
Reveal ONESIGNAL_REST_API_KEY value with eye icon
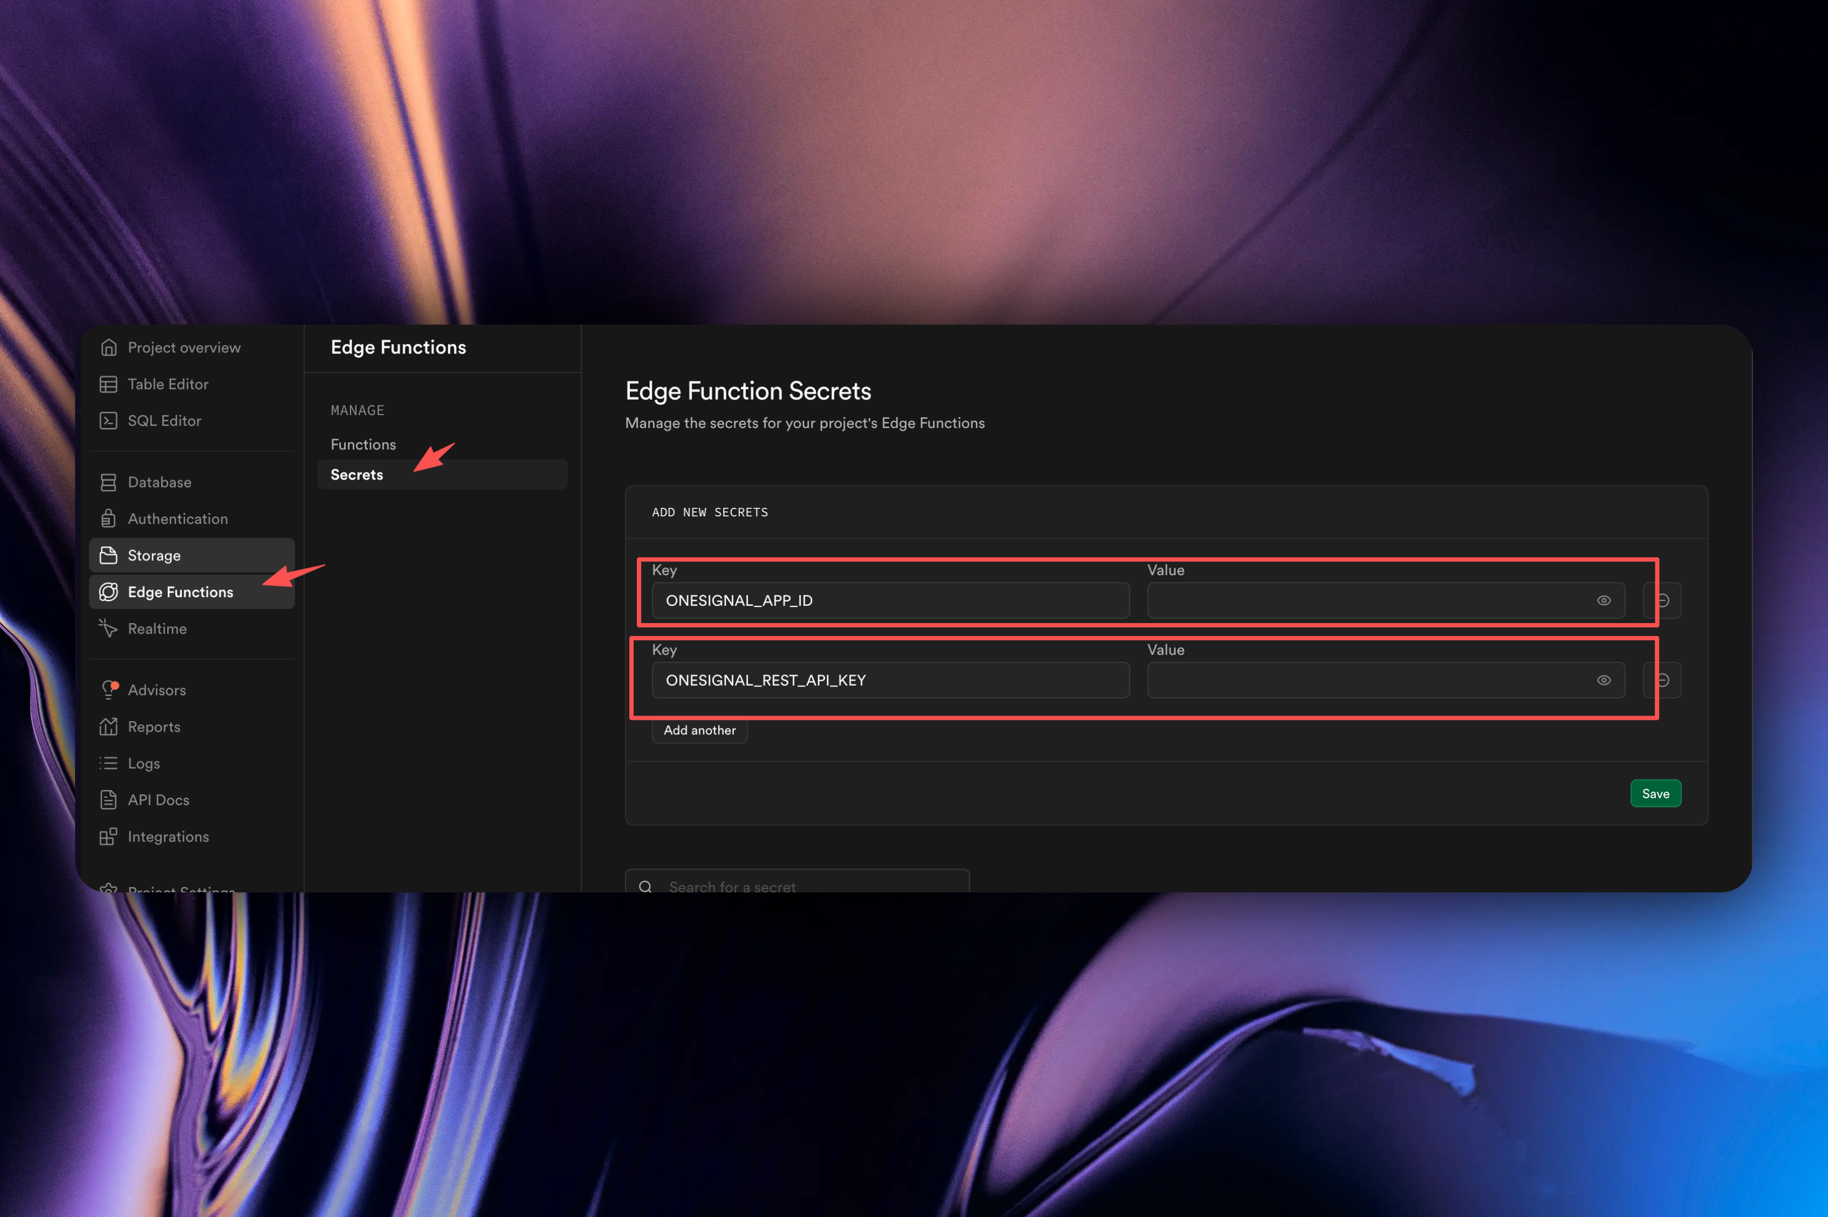[x=1603, y=681]
